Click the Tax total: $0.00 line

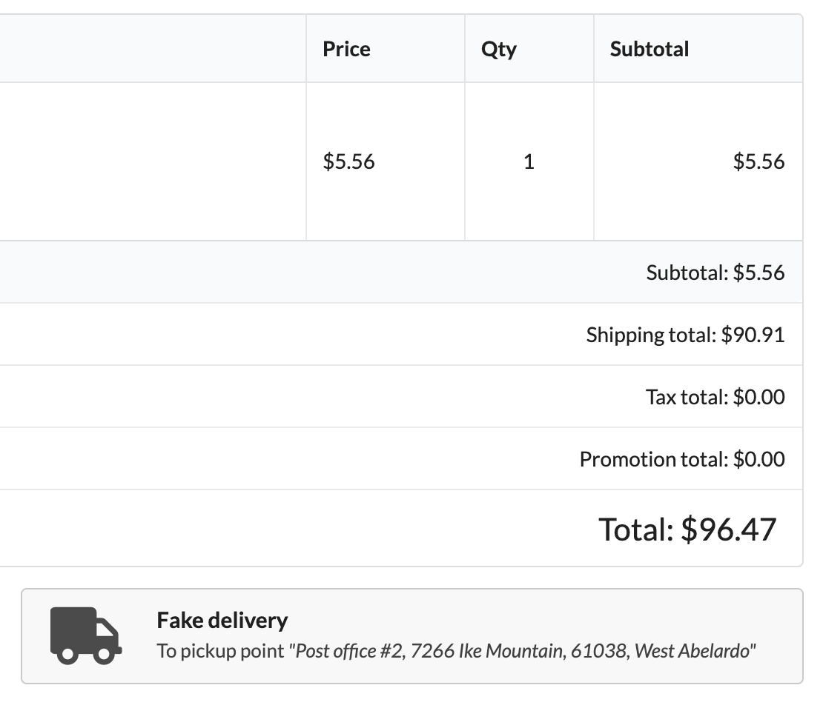[714, 397]
